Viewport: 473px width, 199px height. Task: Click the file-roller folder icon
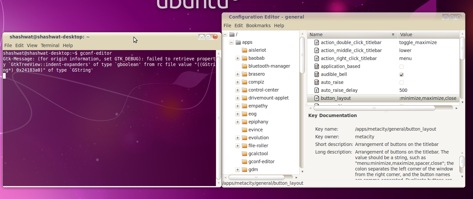pyautogui.click(x=244, y=146)
